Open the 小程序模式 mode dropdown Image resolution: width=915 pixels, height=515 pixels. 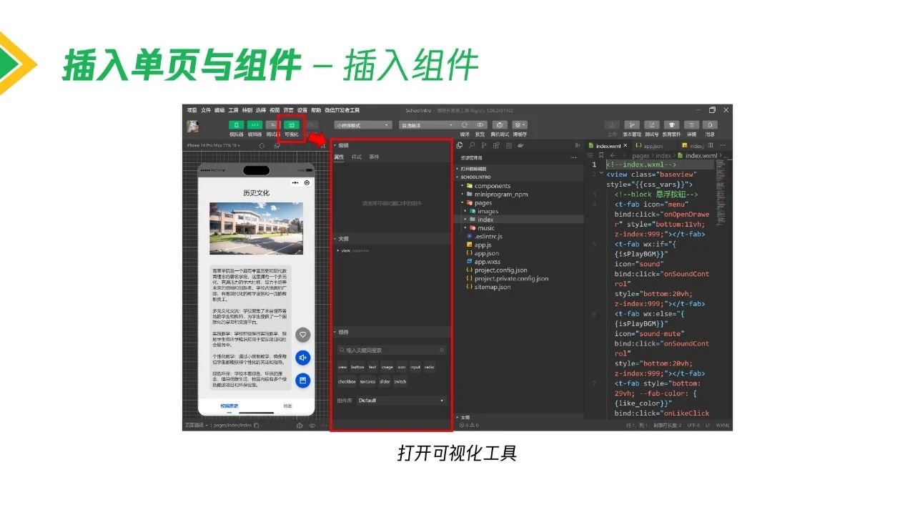[x=364, y=125]
